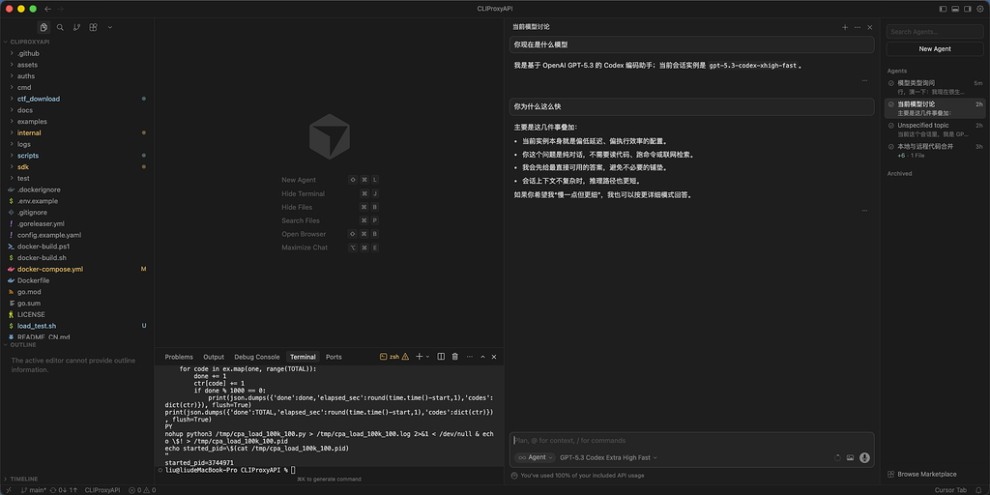Open the Explorer files view icon
The image size is (990, 495).
[x=43, y=27]
